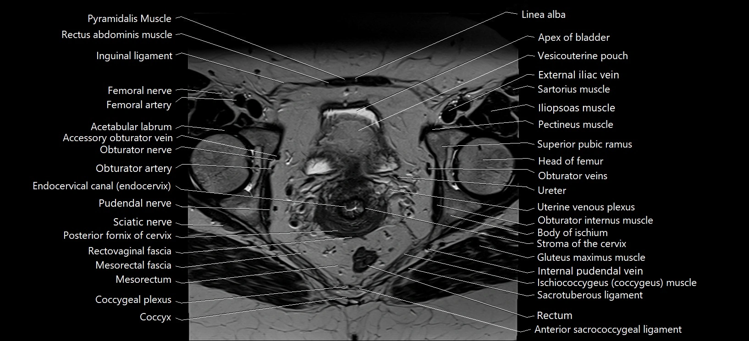
Task: Click the Head of femur label
Action: (571, 161)
